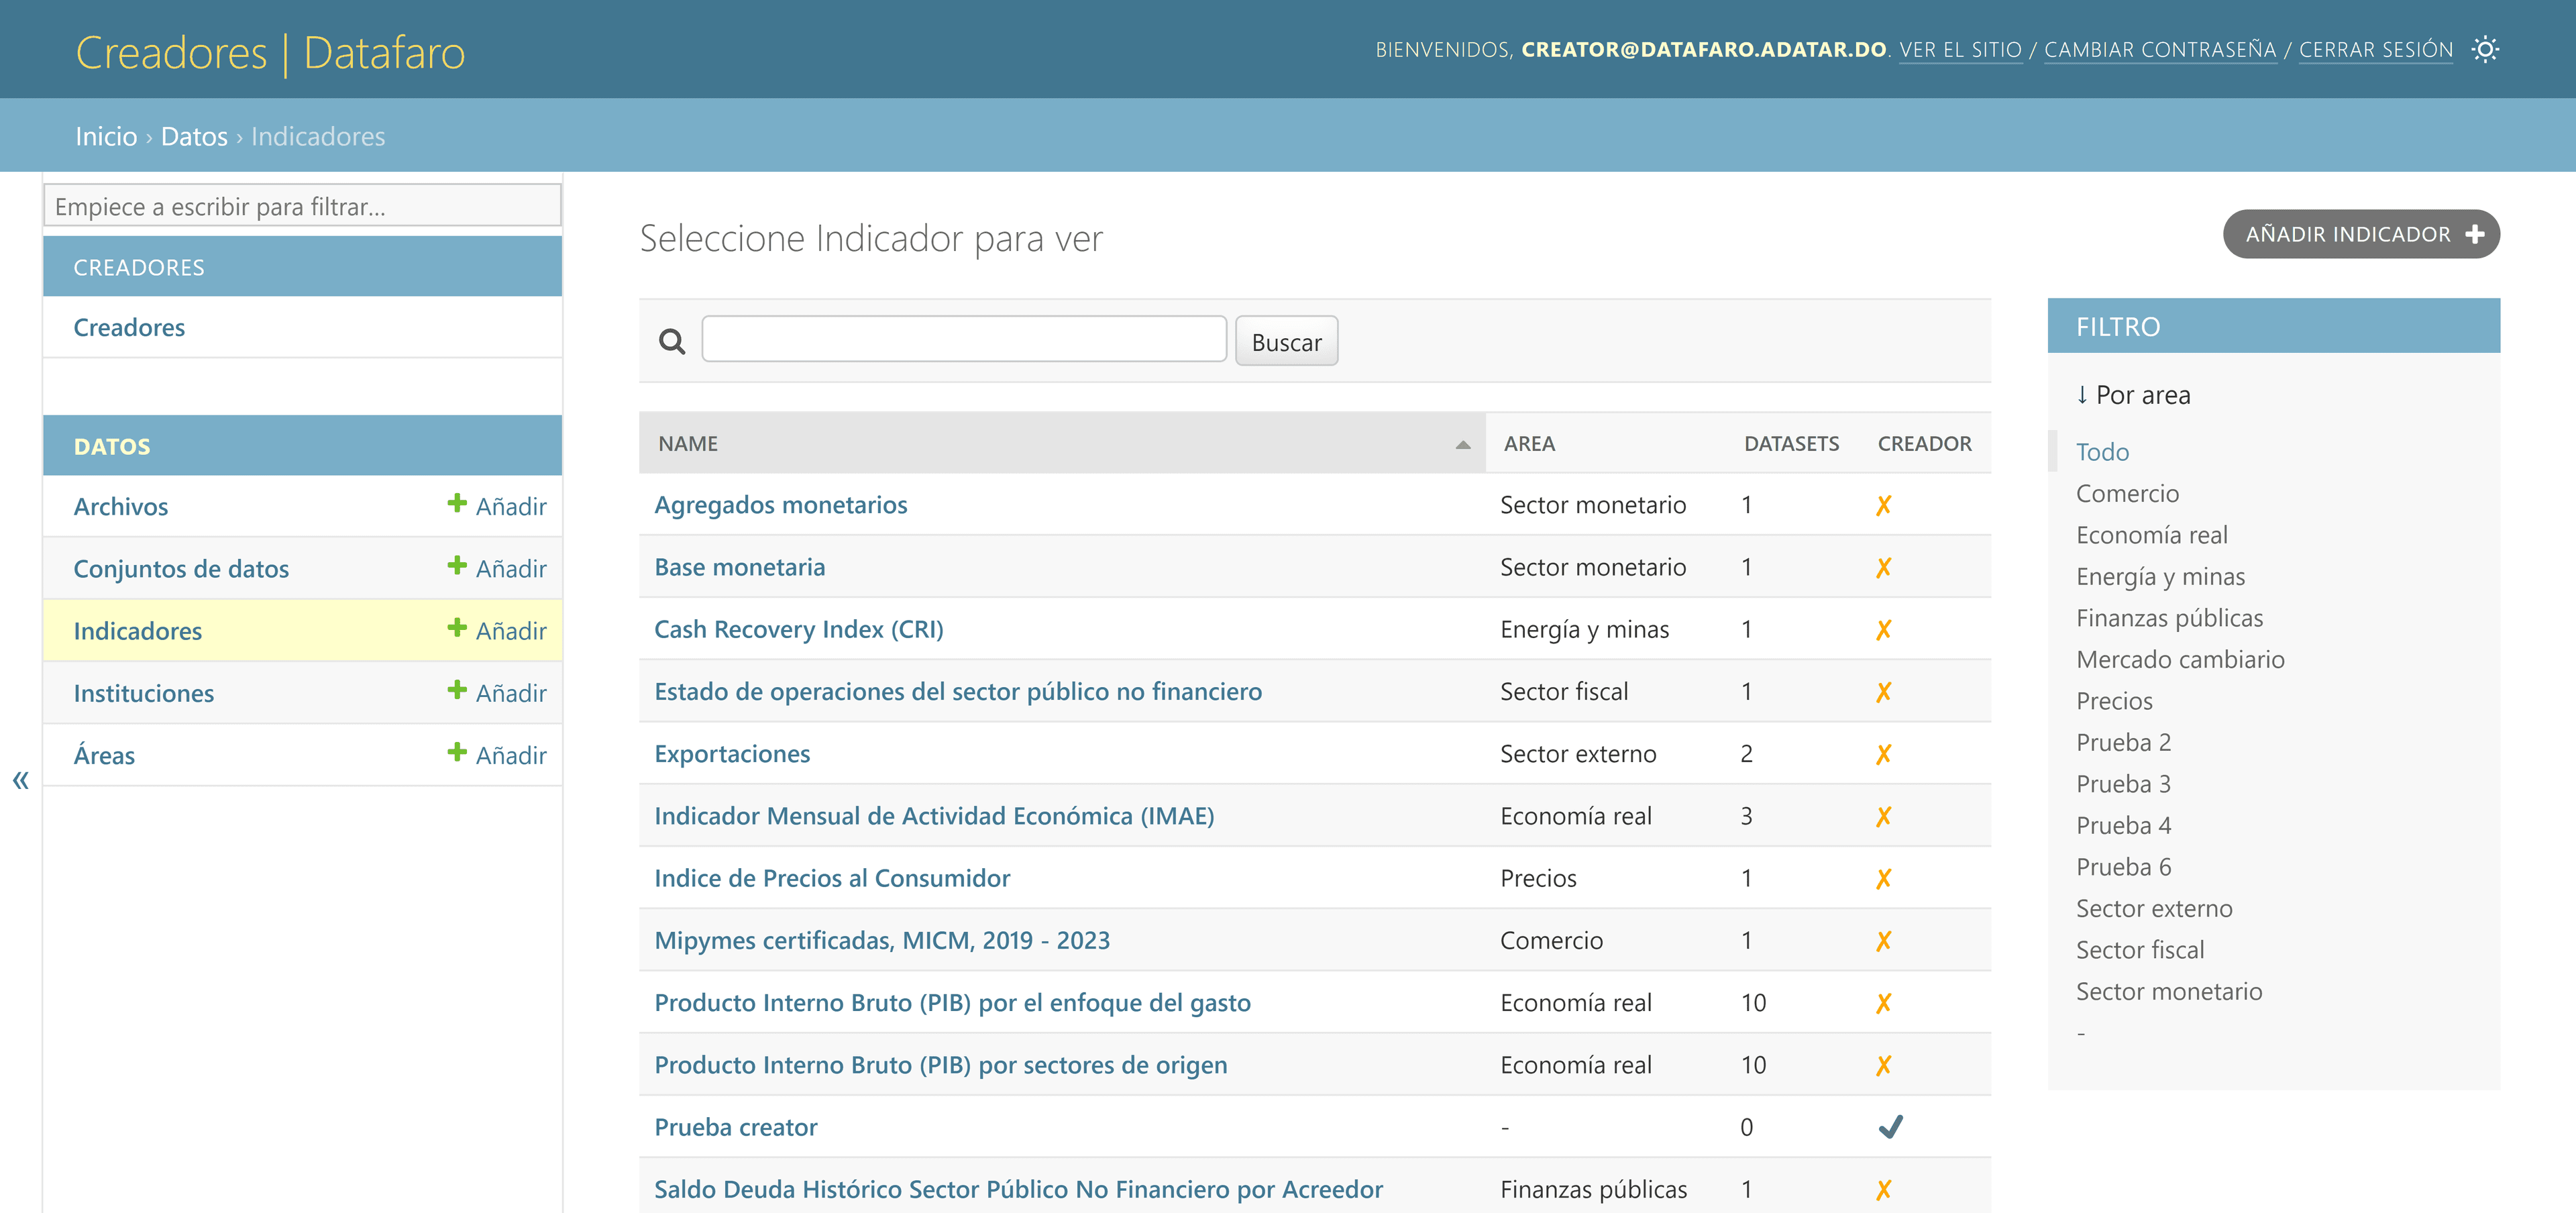Open Instituciones in the sidebar
Viewport: 2576px width, 1213px height.
(x=143, y=693)
